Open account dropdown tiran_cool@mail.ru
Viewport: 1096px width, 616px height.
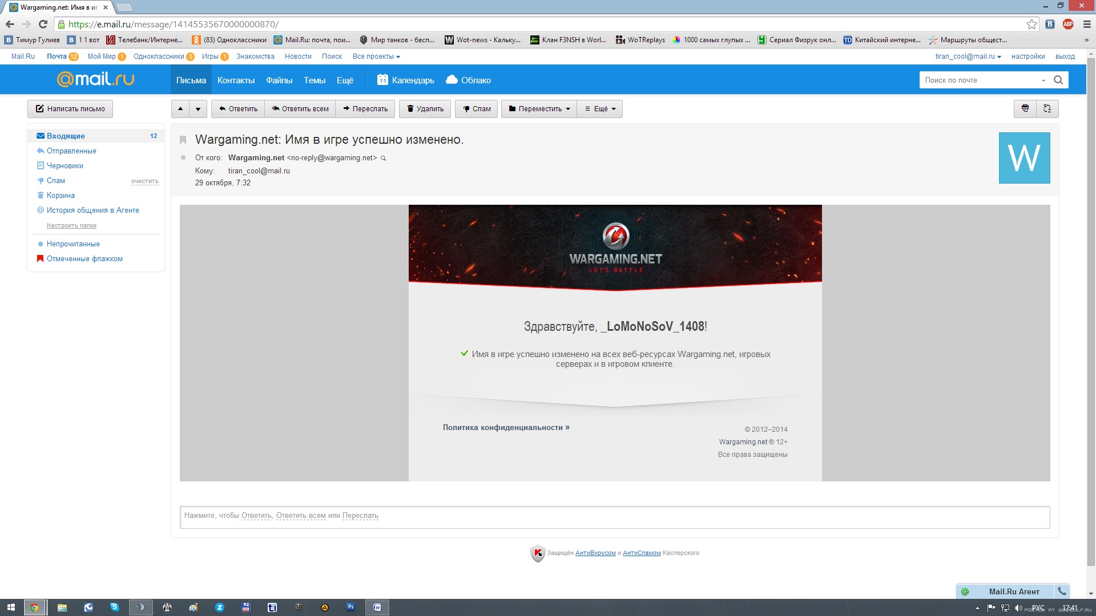(x=968, y=56)
